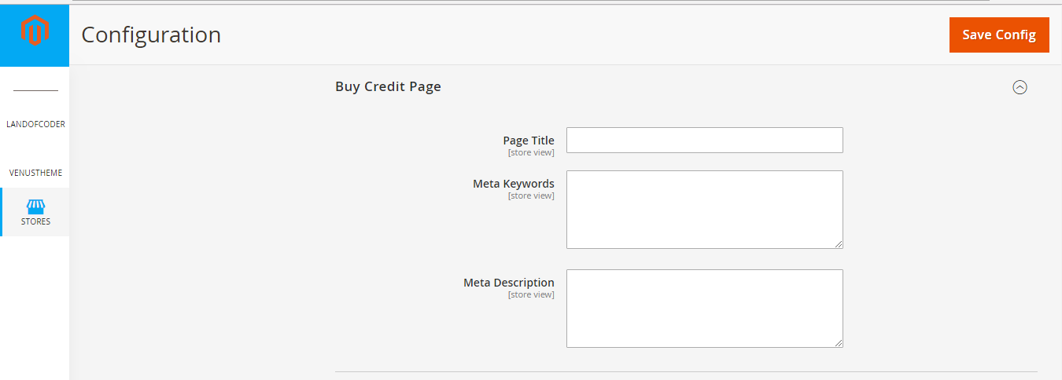Click the Buy Credit Page section heading
1062x380 pixels.
(388, 86)
